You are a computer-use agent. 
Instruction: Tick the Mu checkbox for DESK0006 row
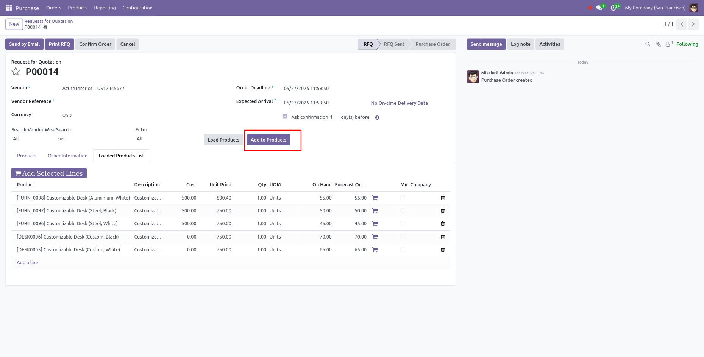[403, 237]
